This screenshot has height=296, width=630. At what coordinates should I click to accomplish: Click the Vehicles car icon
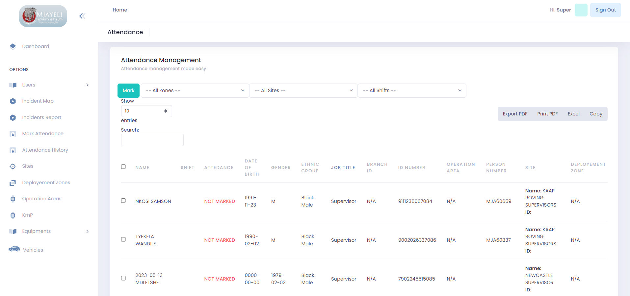point(14,249)
